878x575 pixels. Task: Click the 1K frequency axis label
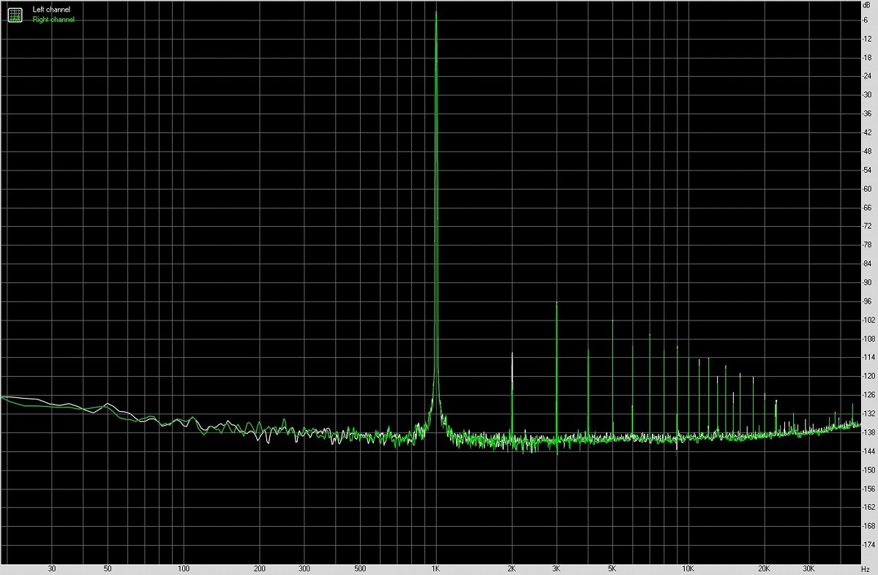(x=436, y=568)
